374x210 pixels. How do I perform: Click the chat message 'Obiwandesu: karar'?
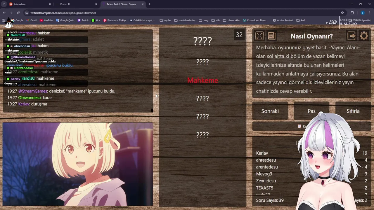pyautogui.click(x=30, y=98)
